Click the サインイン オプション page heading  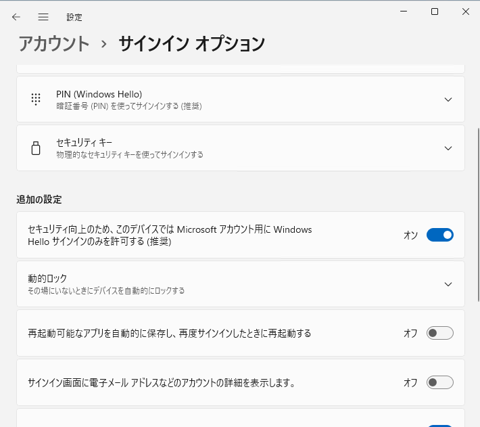[191, 43]
